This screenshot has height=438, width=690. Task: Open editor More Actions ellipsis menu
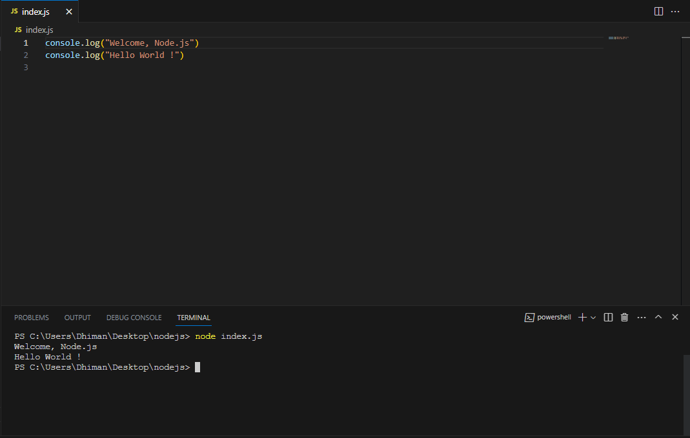click(x=675, y=12)
